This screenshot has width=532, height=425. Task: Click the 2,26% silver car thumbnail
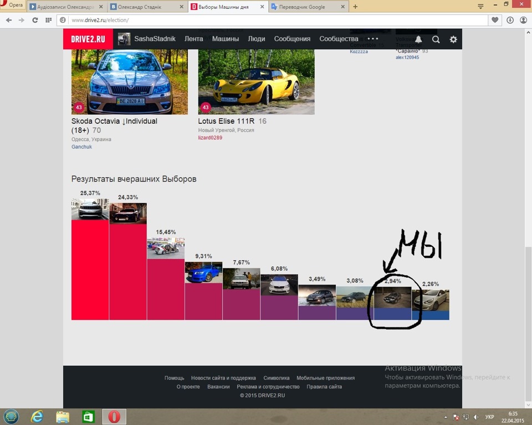click(431, 300)
